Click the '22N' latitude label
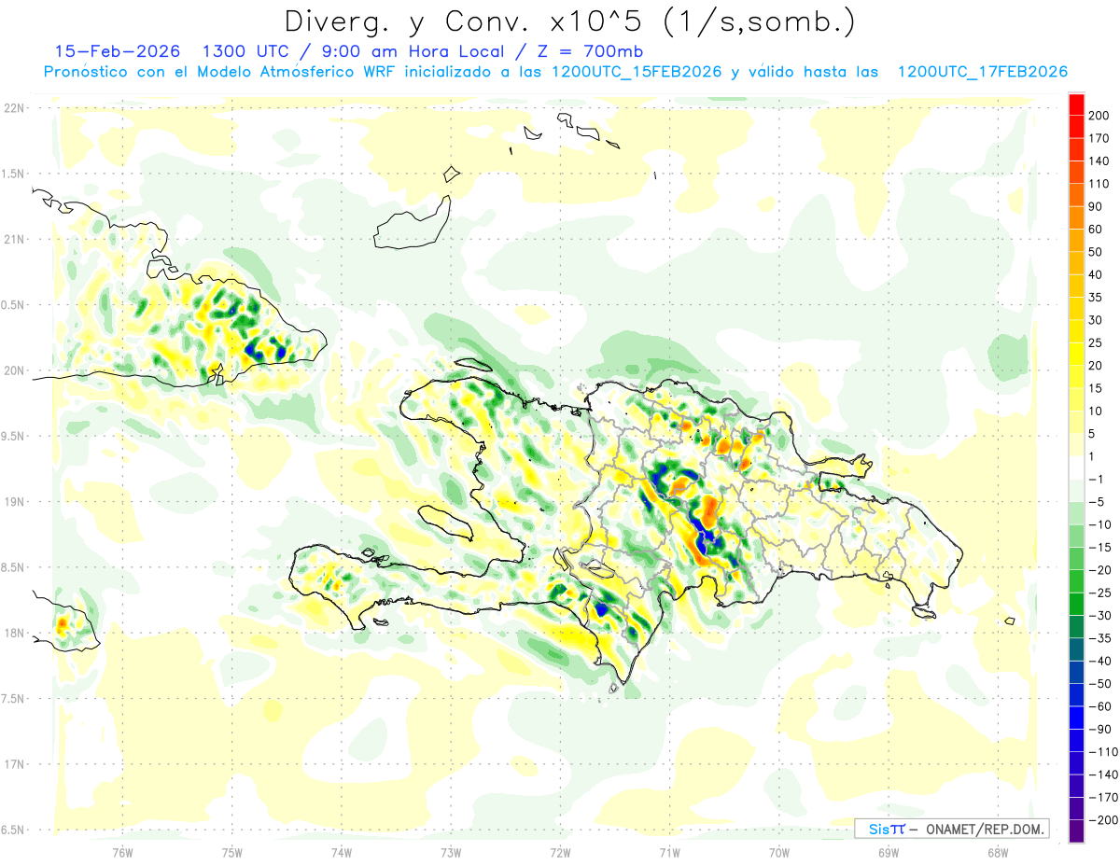The image size is (1120, 865). coord(13,108)
